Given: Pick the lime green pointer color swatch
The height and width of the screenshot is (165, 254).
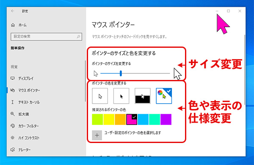Looking at the screenshot, I should click(x=97, y=119).
